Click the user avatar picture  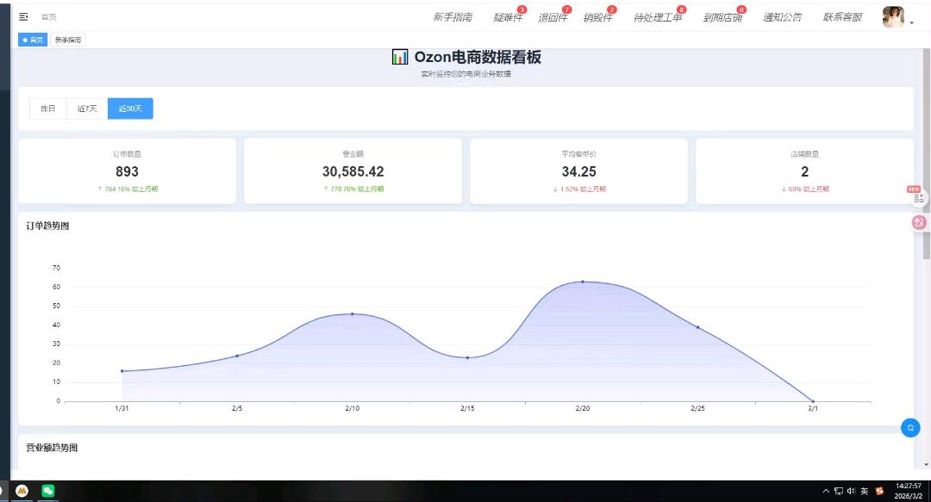(x=893, y=17)
